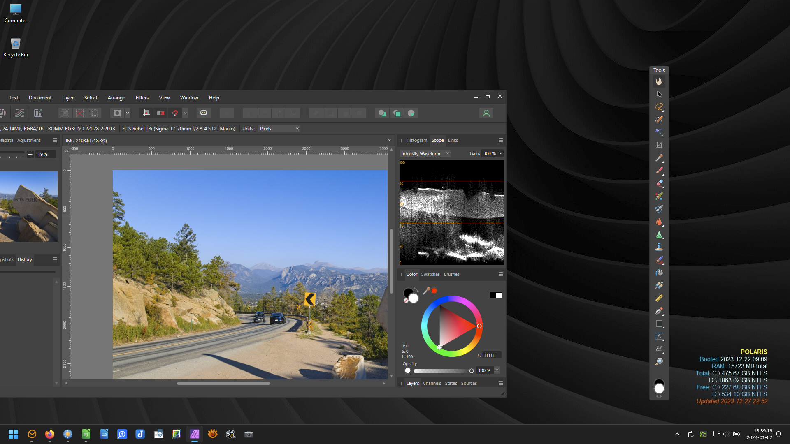
Task: Click the Deselect (red X) toolbar icon
Action: point(80,113)
